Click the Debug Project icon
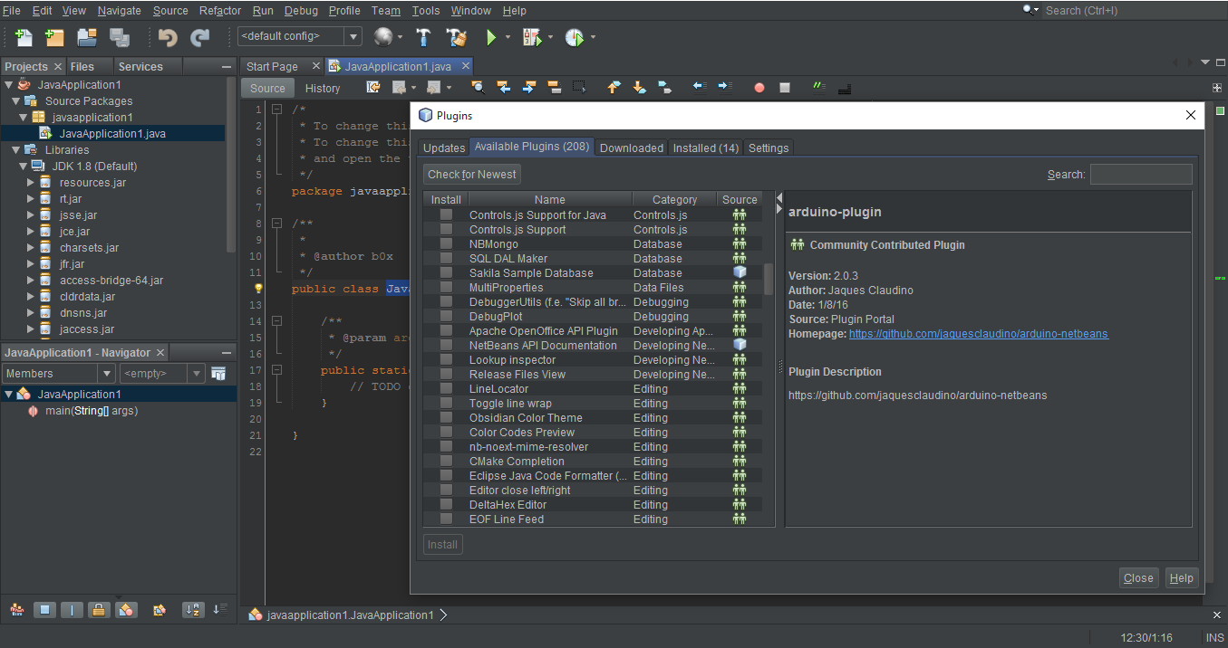The height and width of the screenshot is (648, 1228). (531, 37)
